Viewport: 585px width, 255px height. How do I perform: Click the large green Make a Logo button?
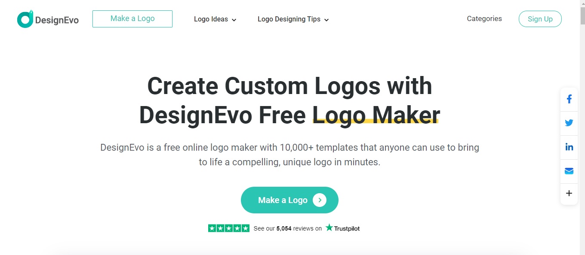tap(289, 200)
